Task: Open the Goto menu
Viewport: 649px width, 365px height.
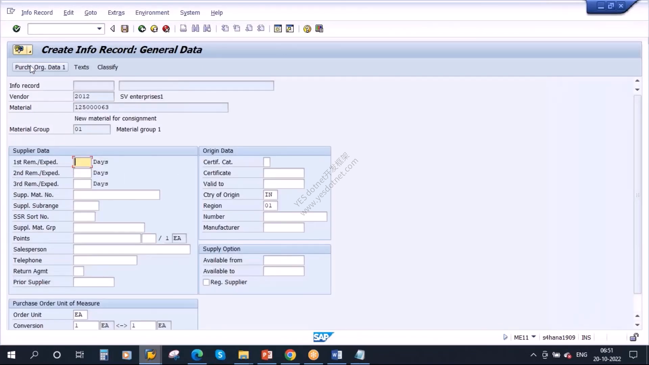Action: point(91,13)
